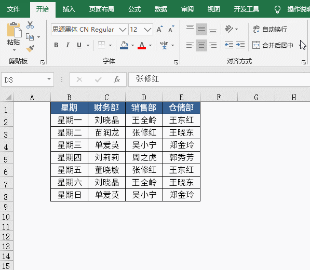Open borders dropdown arrow
This screenshot has width=310, height=270.
(110, 45)
